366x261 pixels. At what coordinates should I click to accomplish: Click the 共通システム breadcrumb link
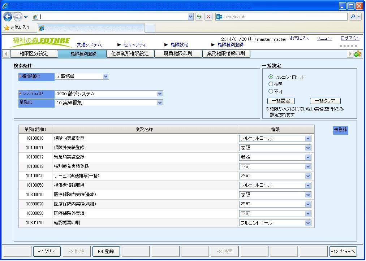89,44
